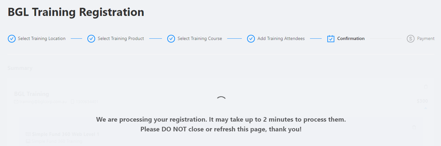The height and width of the screenshot is (146, 441).
Task: Delete the Simple Fund 360 Web Level 1 course
Action: pyautogui.click(x=414, y=127)
